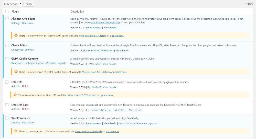Click the Akismet Anti-Spam plugin name
The height and width of the screenshot is (139, 256).
point(23,19)
